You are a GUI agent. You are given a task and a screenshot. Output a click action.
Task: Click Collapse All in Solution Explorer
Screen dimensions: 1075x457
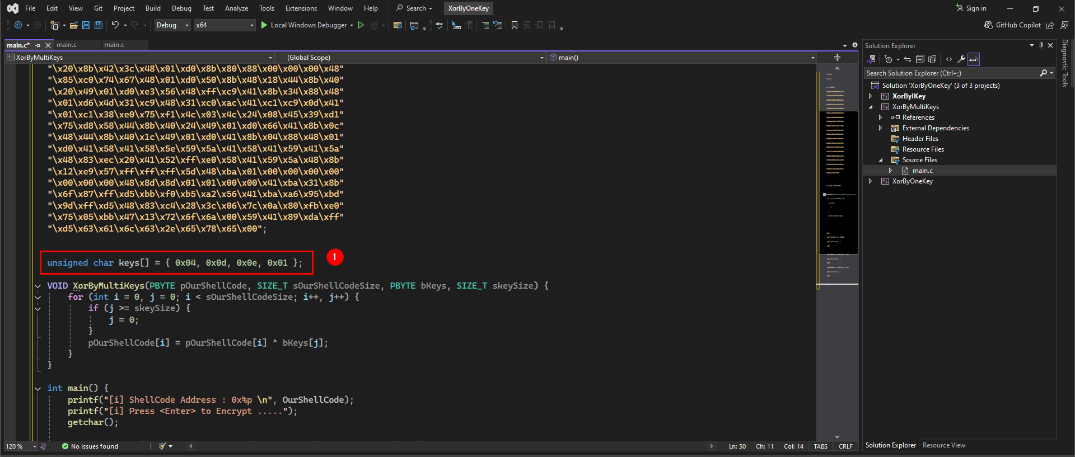pyautogui.click(x=919, y=59)
